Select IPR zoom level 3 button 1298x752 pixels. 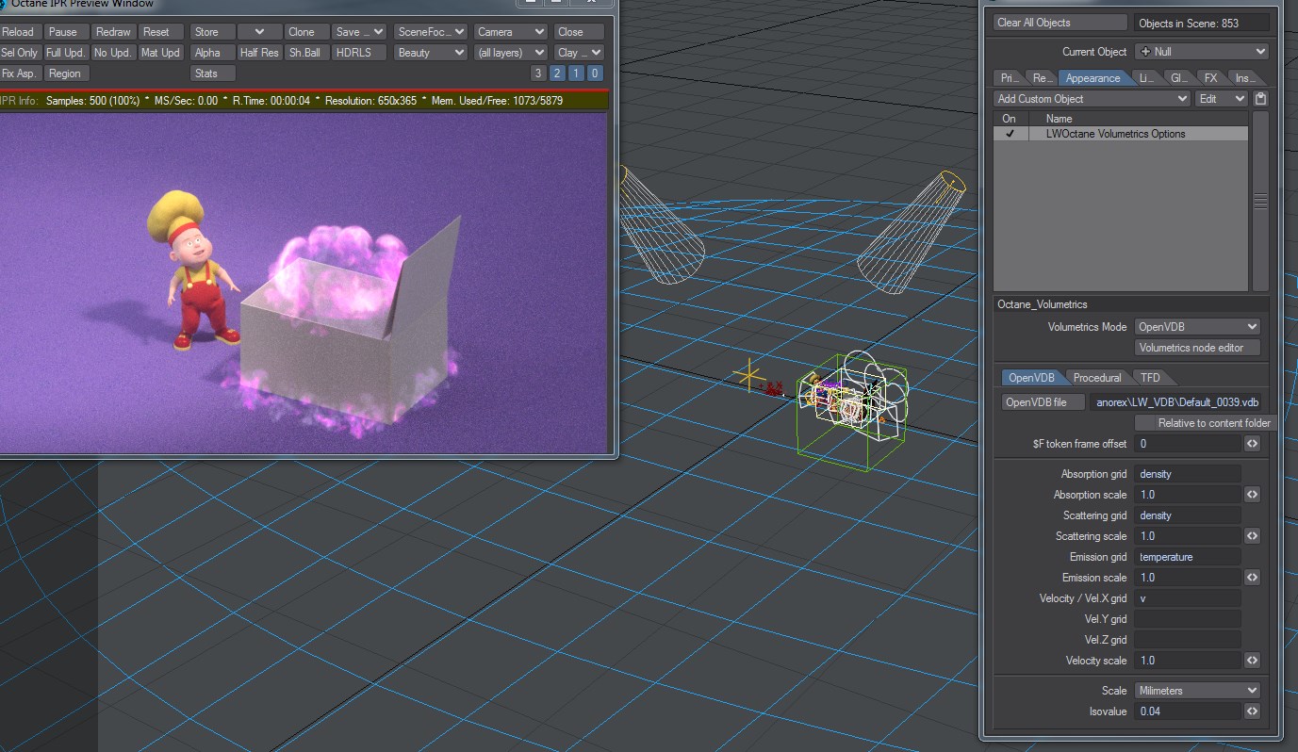coord(538,74)
